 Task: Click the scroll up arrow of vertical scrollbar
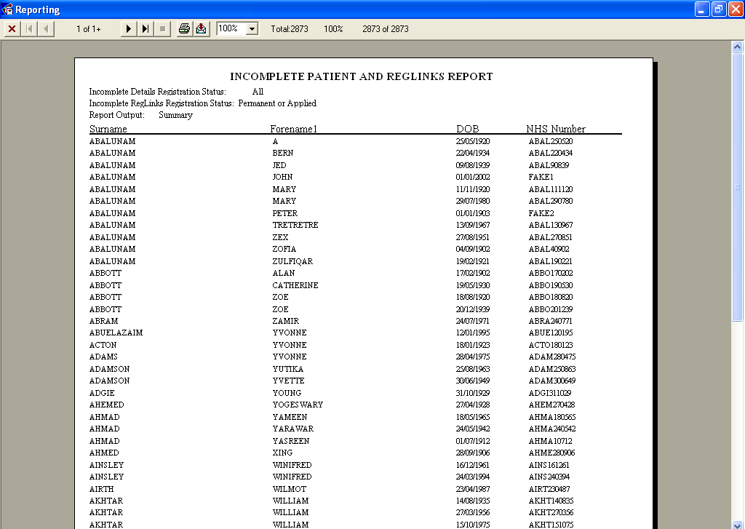(737, 47)
